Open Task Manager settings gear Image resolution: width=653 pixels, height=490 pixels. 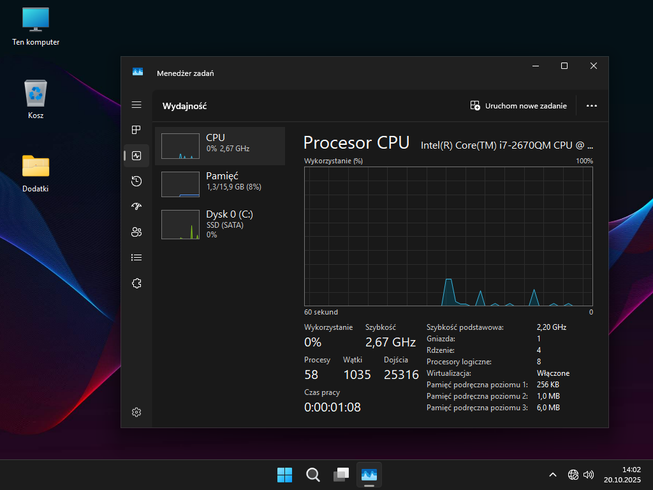tap(136, 412)
